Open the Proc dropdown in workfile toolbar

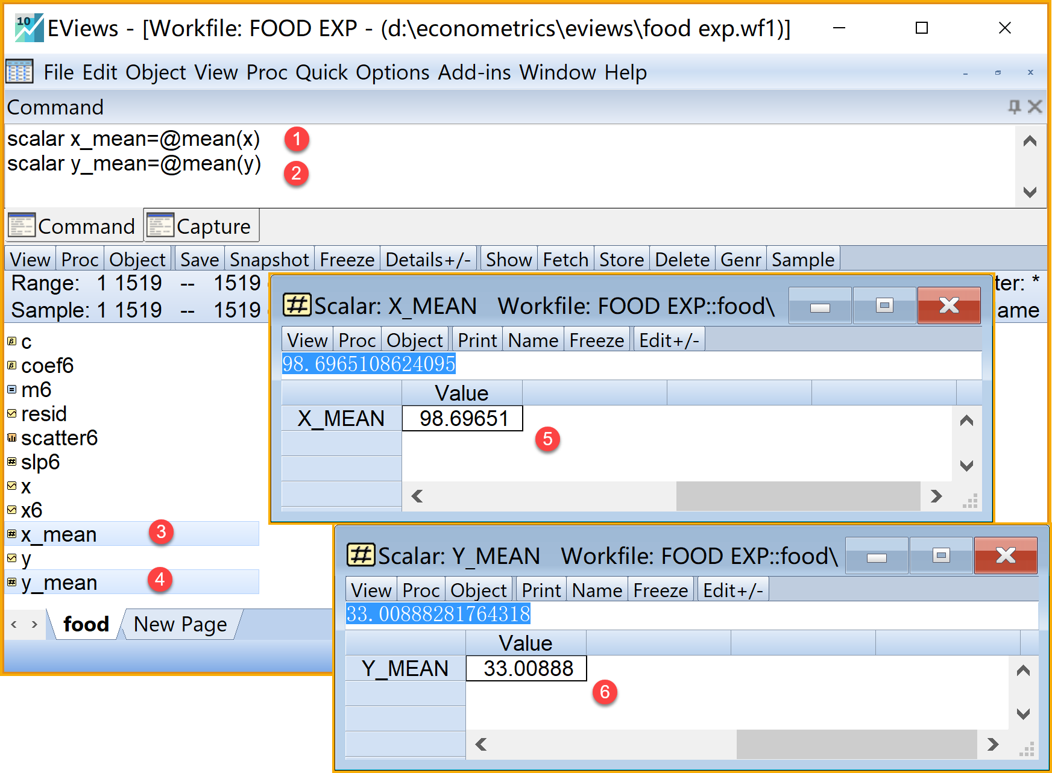(80, 260)
